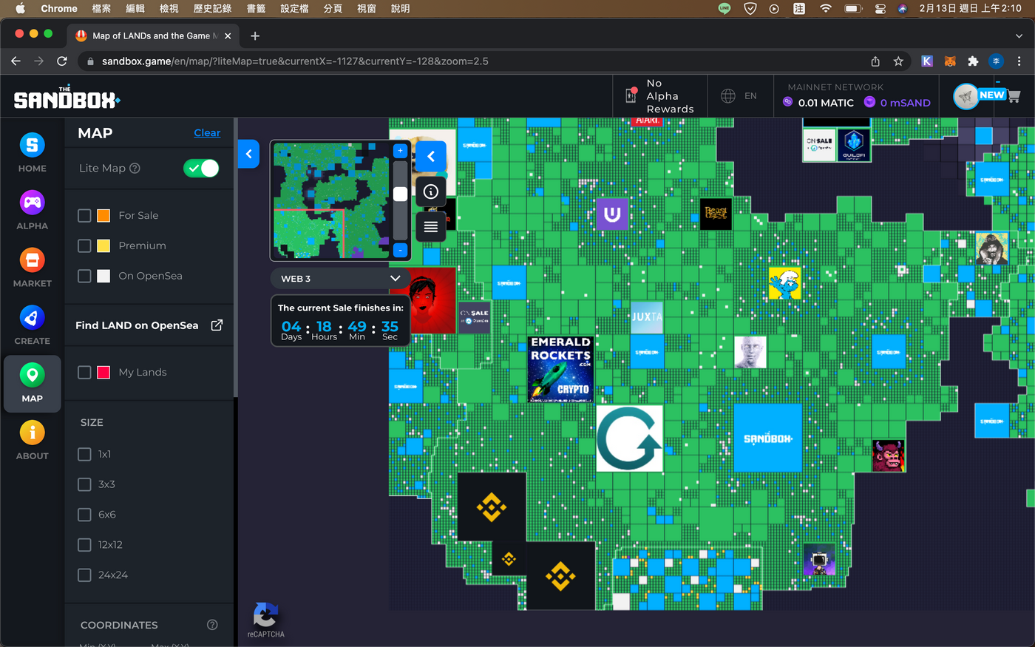Open the ALPHA game controller icon
Image resolution: width=1035 pixels, height=647 pixels.
[x=32, y=202]
